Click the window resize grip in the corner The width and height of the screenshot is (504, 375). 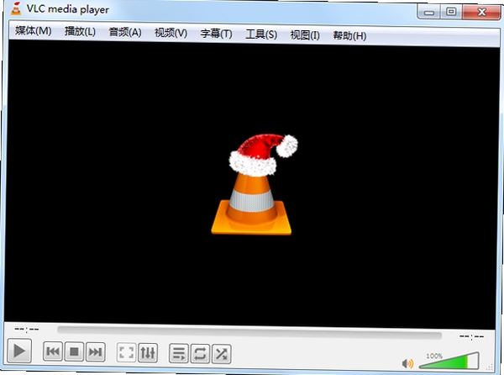click(490, 367)
